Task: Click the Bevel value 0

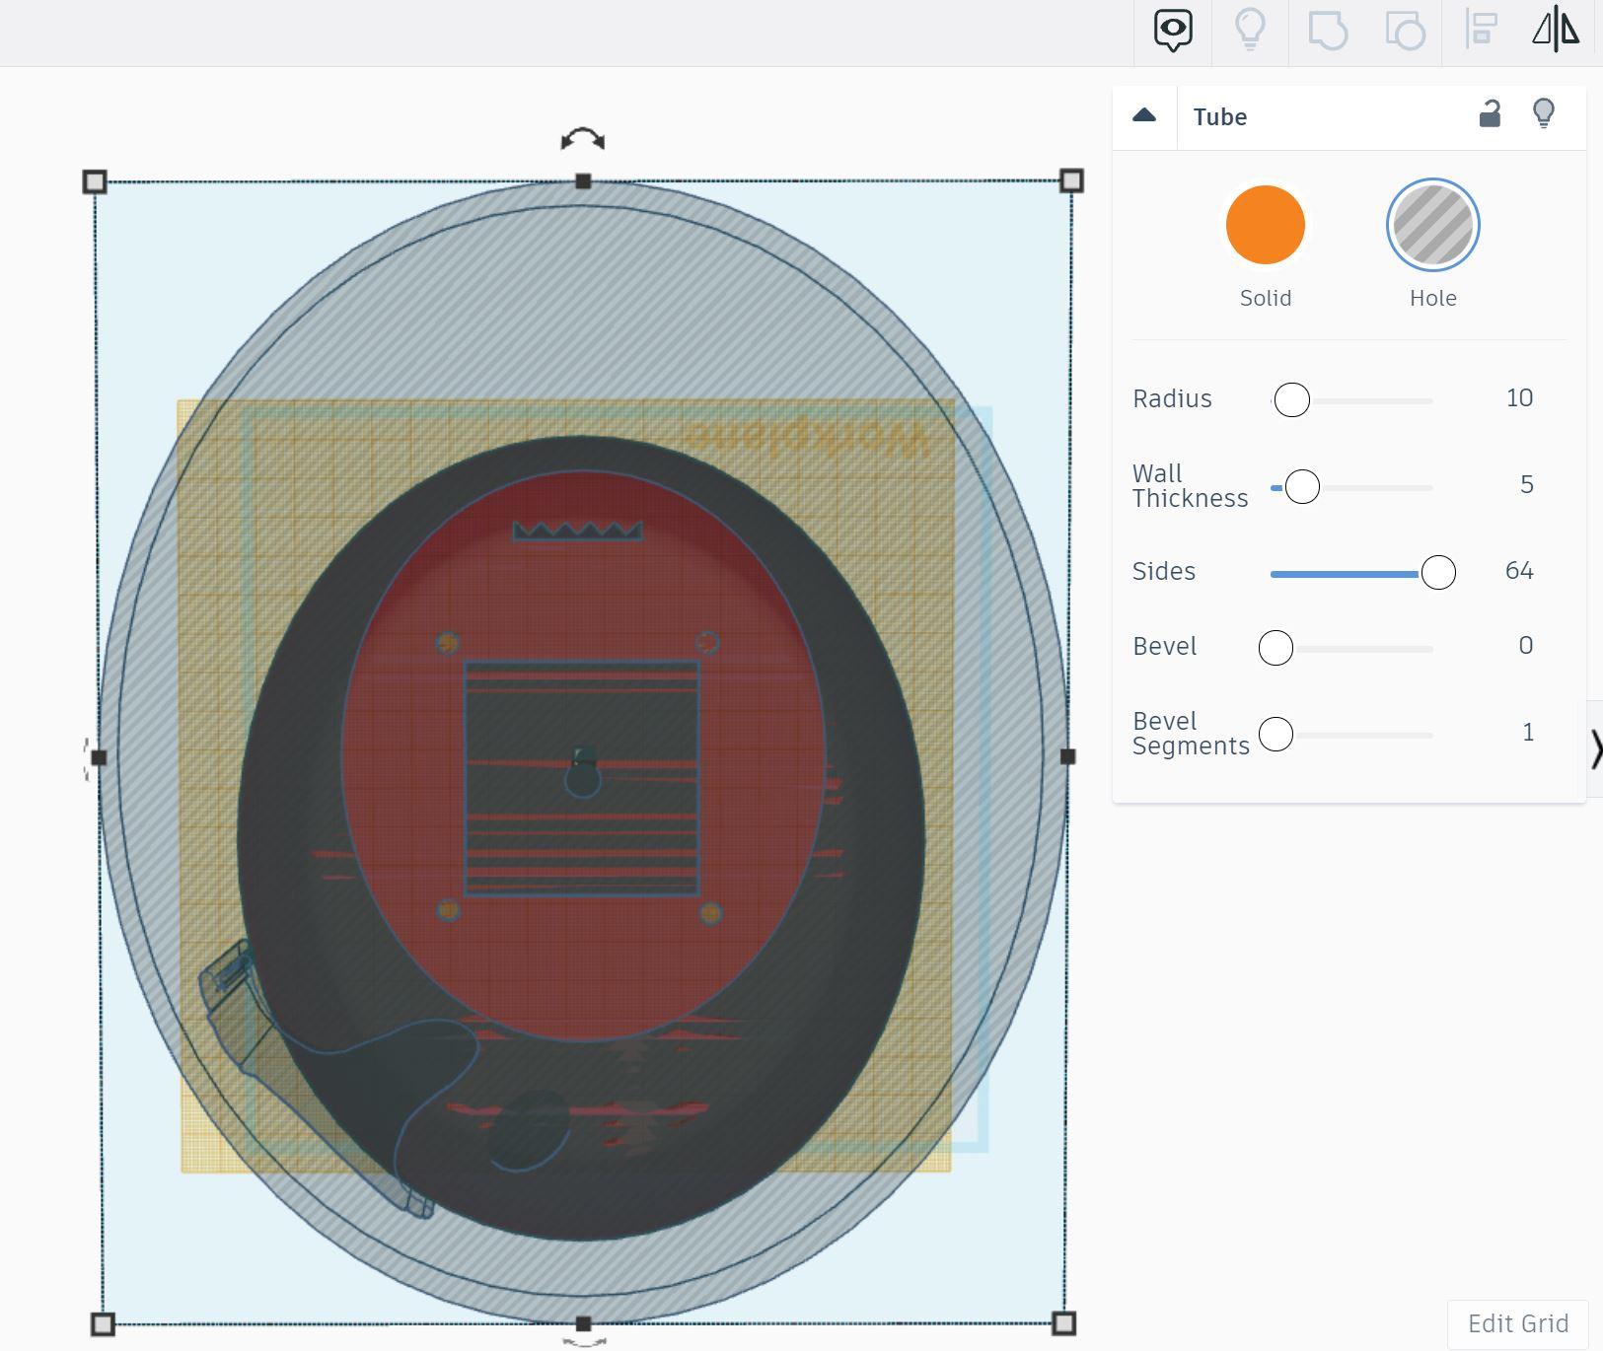Action: (1526, 646)
